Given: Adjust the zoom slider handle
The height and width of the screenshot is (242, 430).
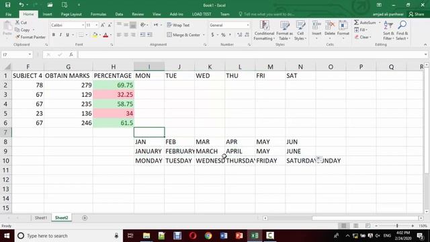Looking at the screenshot, I should point(397,226).
